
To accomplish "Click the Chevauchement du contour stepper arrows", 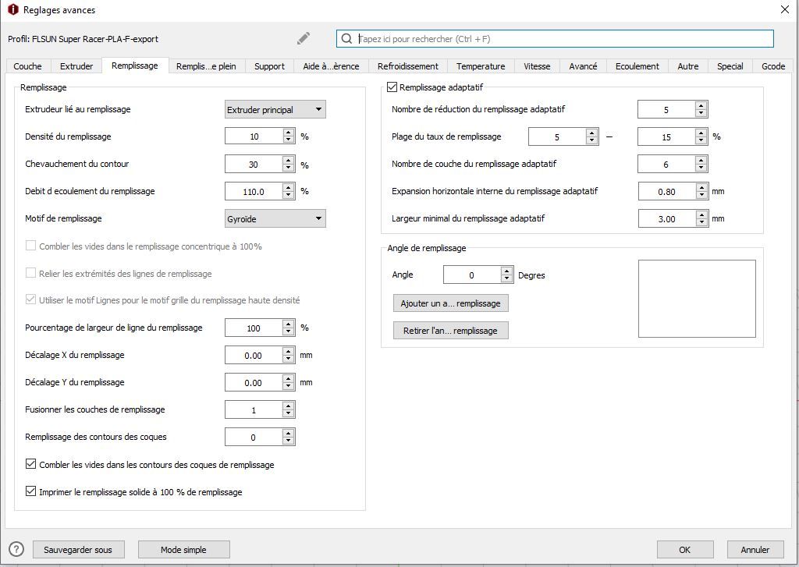I will tap(289, 164).
